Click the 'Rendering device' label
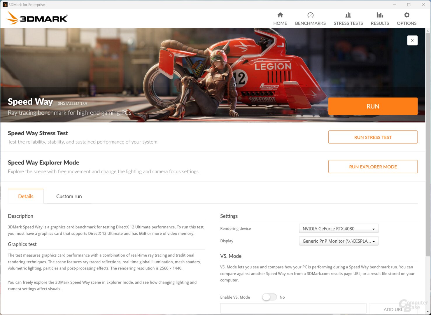The image size is (431, 315). 235,228
